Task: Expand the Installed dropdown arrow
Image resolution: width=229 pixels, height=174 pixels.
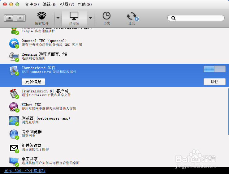Action: (91, 18)
